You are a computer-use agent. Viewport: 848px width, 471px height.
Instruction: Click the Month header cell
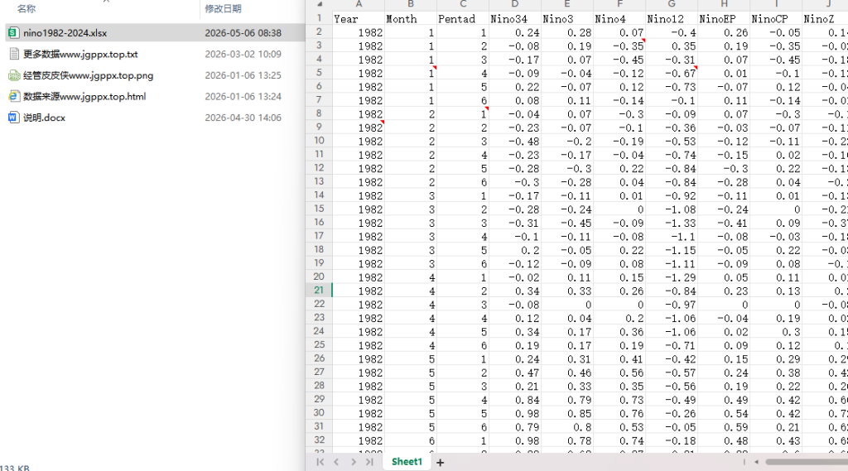click(411, 19)
